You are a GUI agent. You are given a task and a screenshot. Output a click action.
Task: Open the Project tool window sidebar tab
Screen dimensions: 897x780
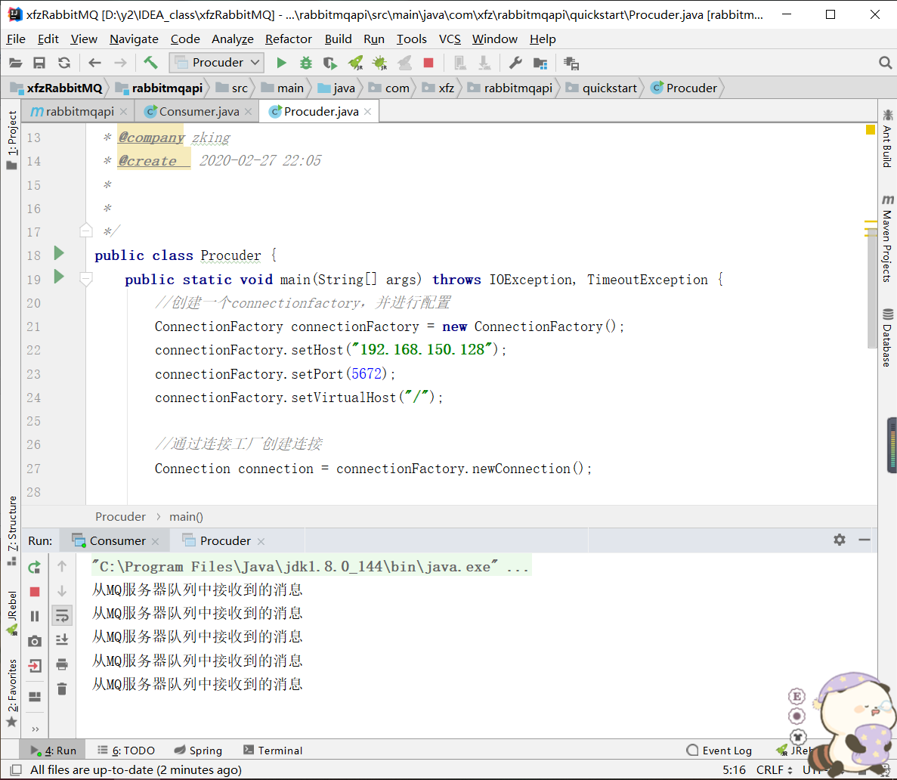[11, 141]
